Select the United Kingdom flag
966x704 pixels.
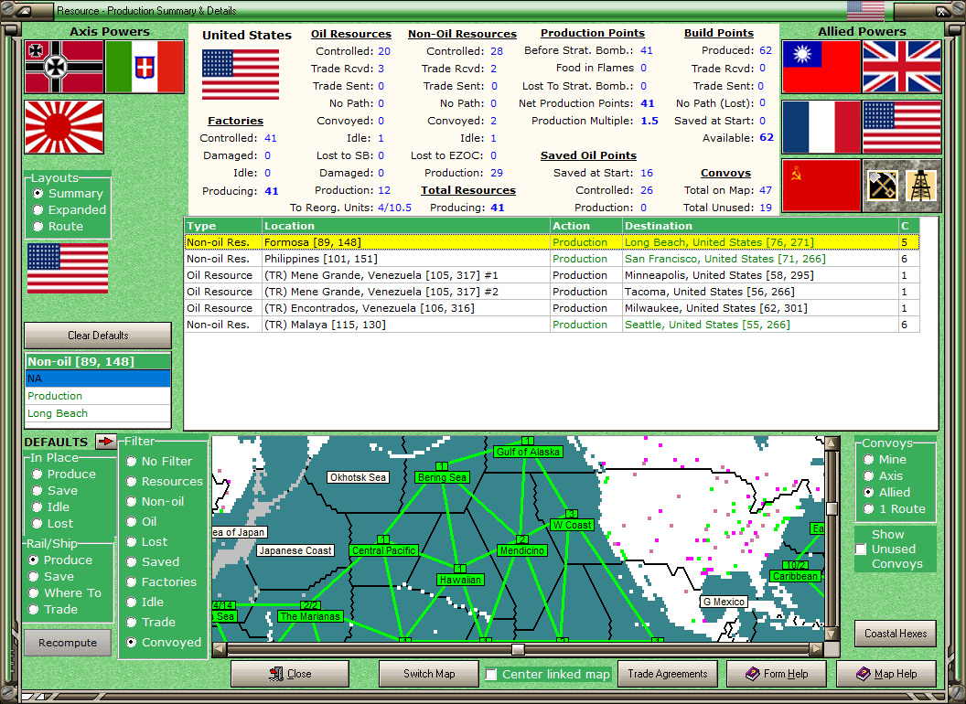pos(902,67)
